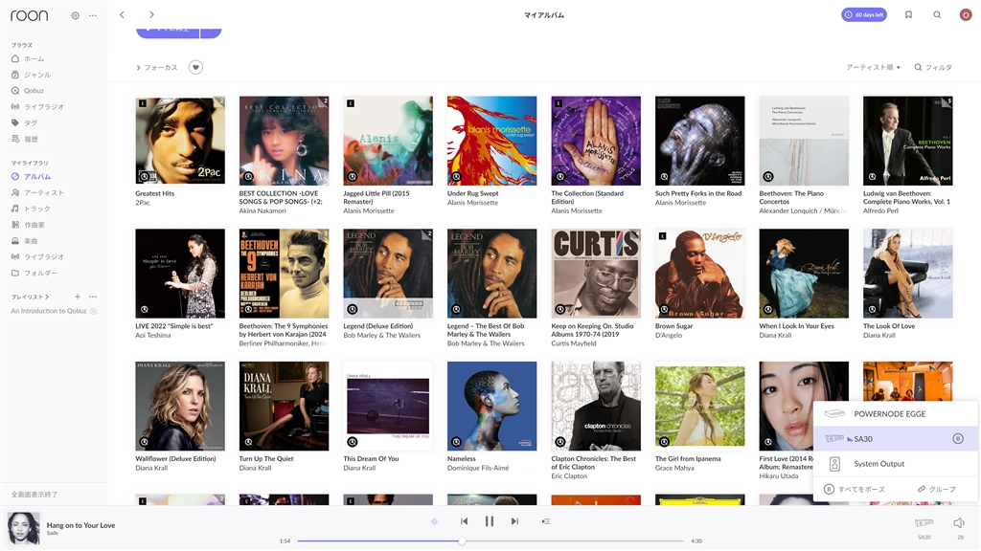Open the アーティスト順 sort dropdown
The image size is (981, 551).
pos(873,68)
